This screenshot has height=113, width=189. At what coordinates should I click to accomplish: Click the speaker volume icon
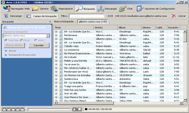point(74,109)
